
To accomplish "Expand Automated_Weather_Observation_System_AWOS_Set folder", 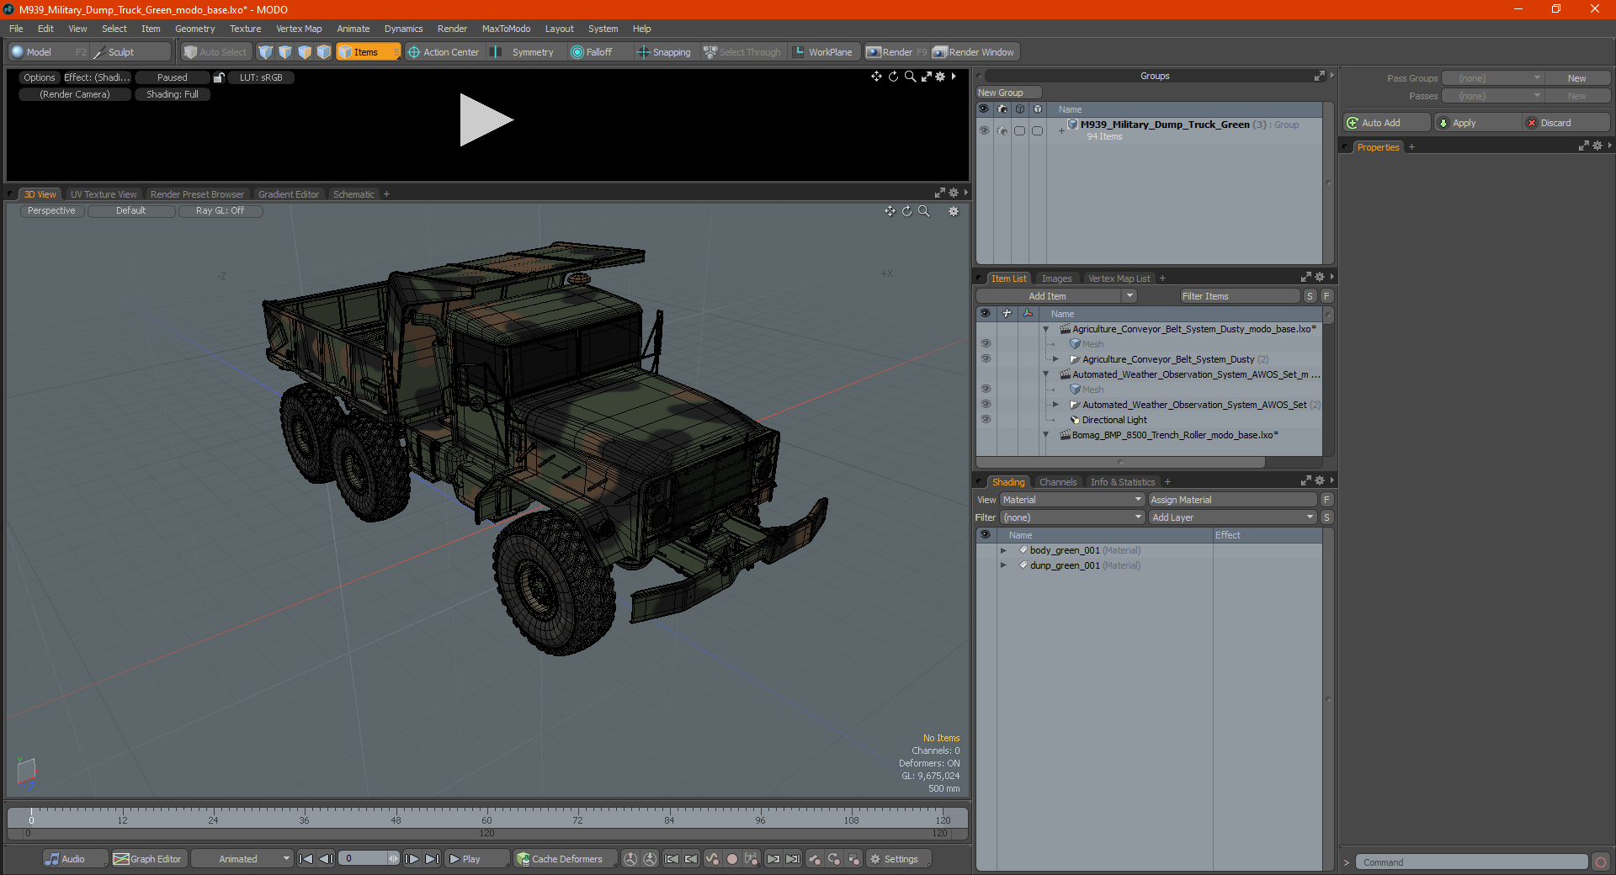I will 1056,405.
